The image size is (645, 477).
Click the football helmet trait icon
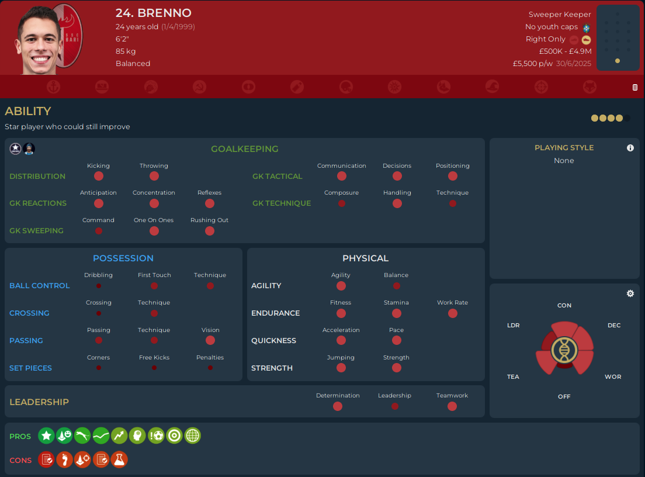(346, 87)
